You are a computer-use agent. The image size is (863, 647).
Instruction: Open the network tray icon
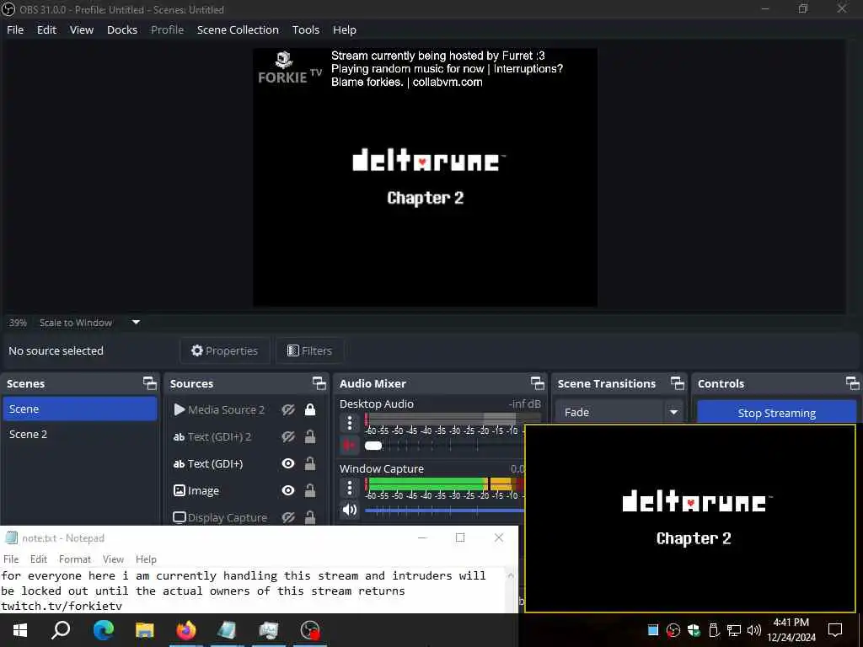[x=734, y=630]
